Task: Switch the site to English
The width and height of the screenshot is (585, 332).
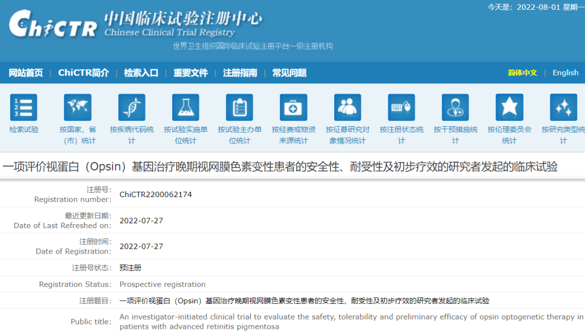Action: click(565, 73)
